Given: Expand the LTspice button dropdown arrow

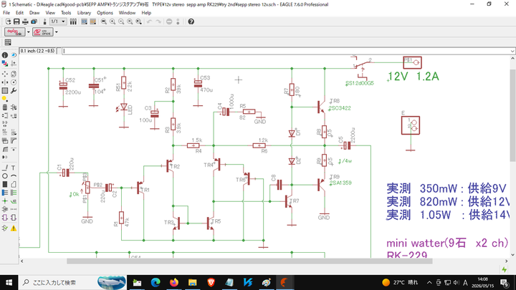Looking at the screenshot, I should (x=57, y=32).
